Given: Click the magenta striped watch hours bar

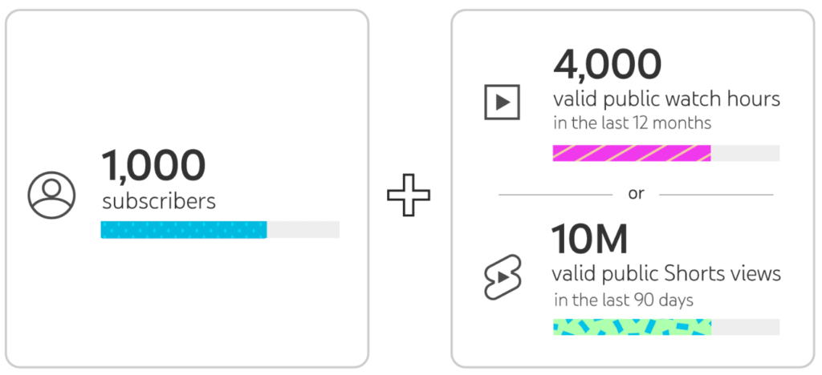Looking at the screenshot, I should tap(632, 153).
